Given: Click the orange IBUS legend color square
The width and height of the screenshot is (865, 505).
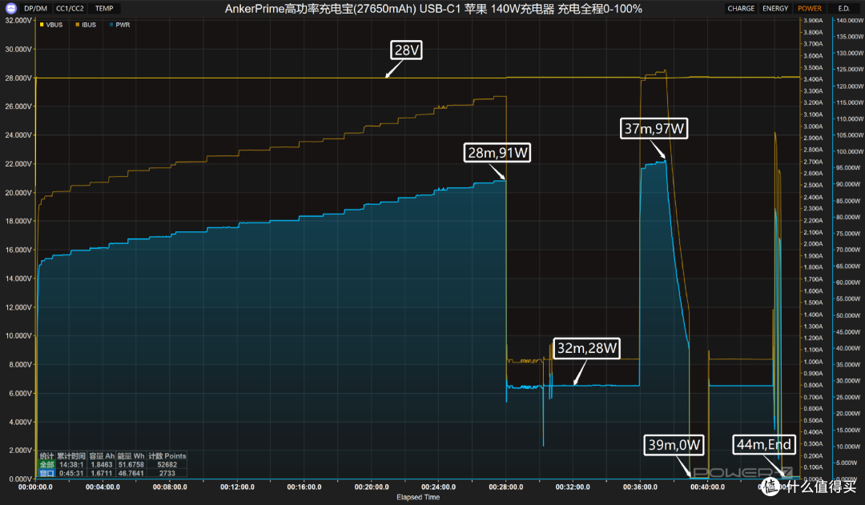Looking at the screenshot, I should coord(77,25).
